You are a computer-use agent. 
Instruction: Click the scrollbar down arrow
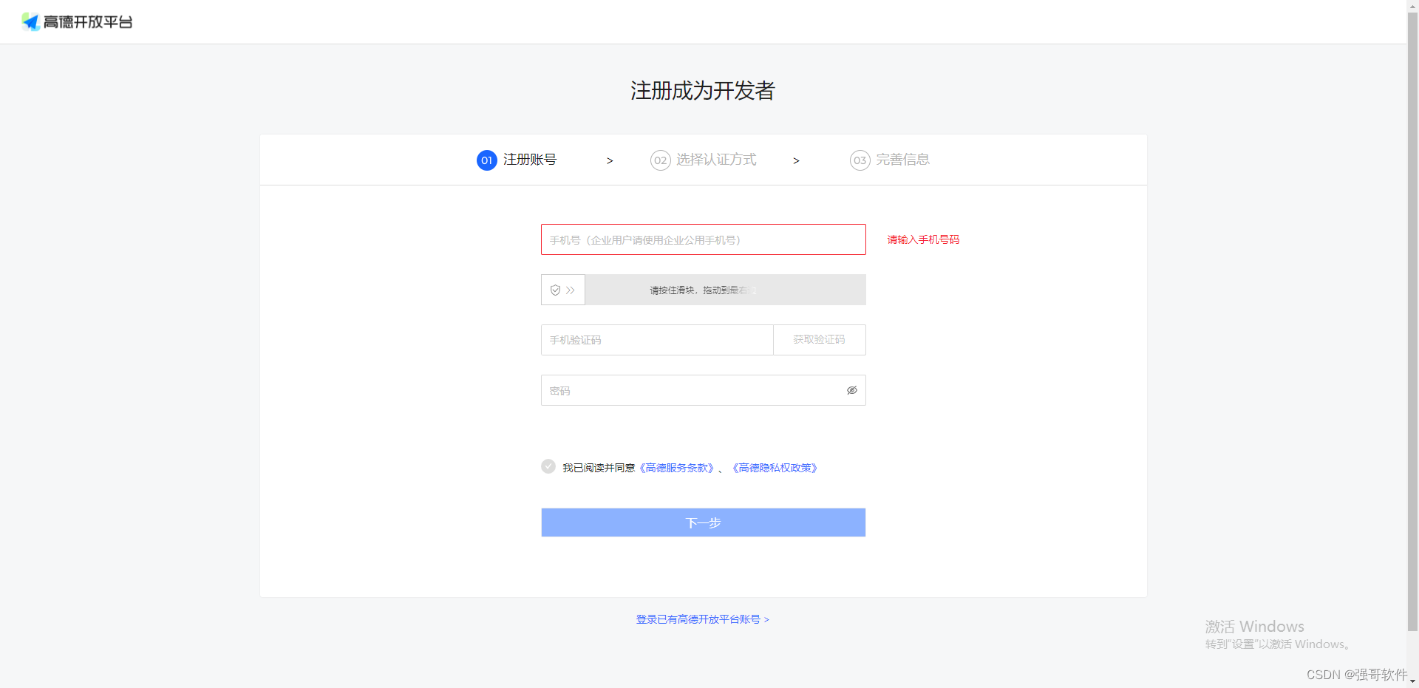pyautogui.click(x=1412, y=681)
